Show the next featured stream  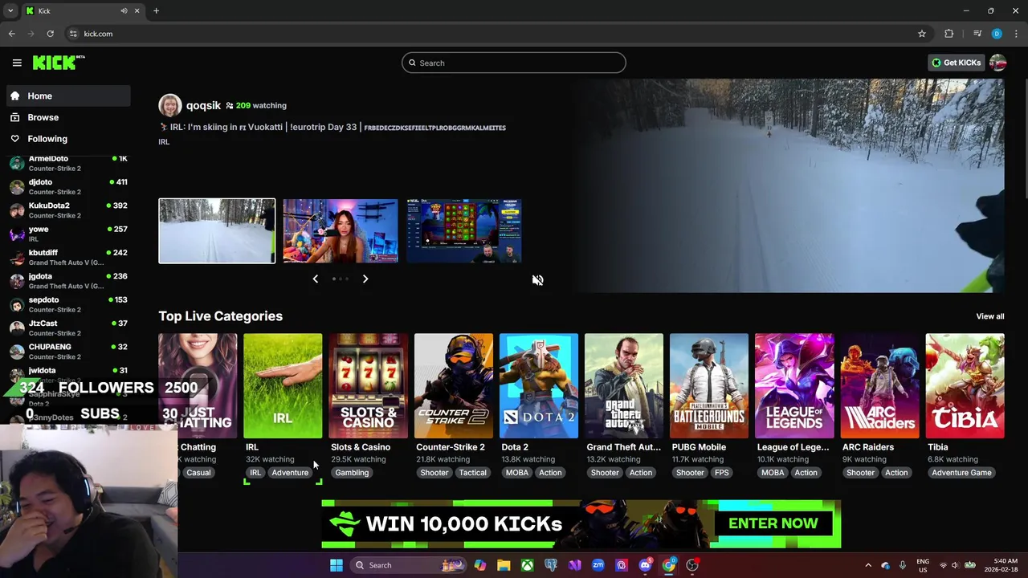pos(365,279)
